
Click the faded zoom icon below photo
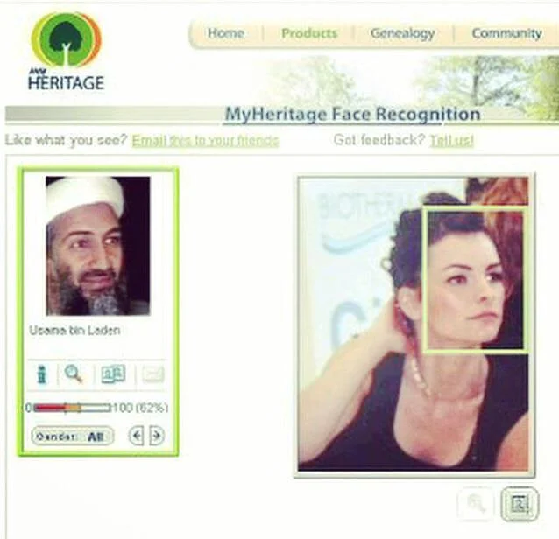[477, 503]
